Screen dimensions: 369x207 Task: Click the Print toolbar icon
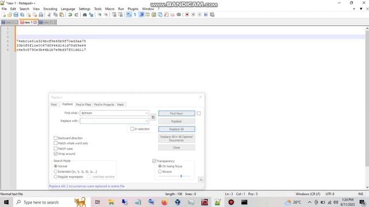(x=41, y=15)
